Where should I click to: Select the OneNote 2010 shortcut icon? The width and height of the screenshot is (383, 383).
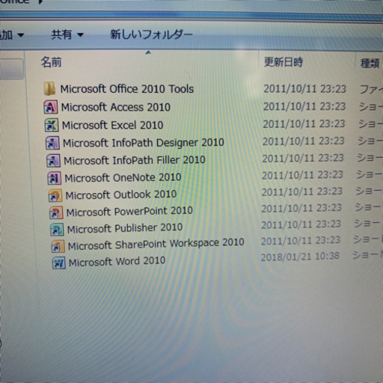pyautogui.click(x=54, y=178)
